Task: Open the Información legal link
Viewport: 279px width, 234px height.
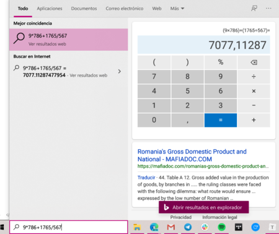Action: [x=219, y=217]
